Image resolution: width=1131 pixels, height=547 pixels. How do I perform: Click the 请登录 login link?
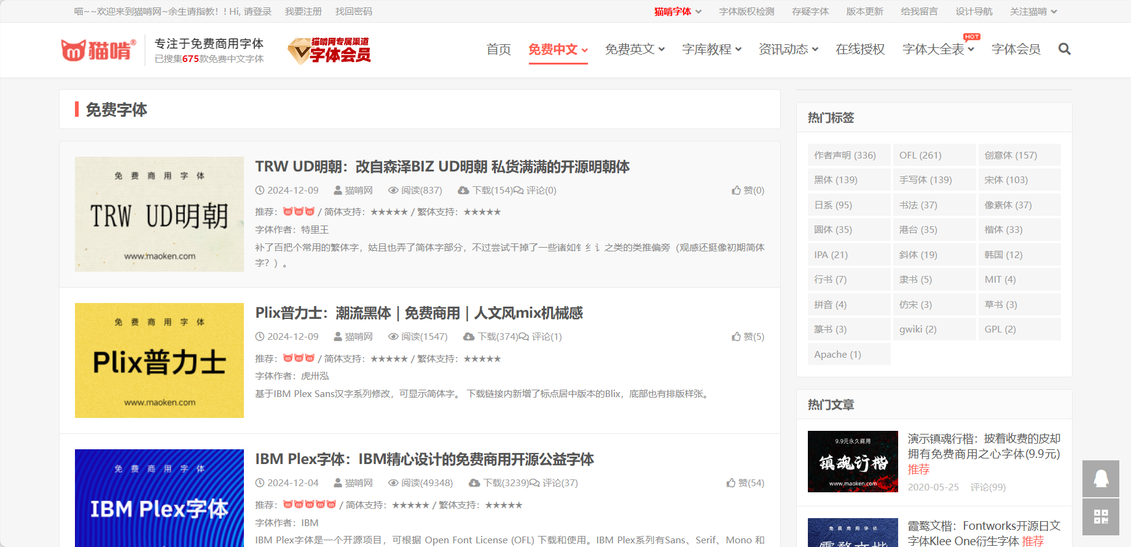258,12
